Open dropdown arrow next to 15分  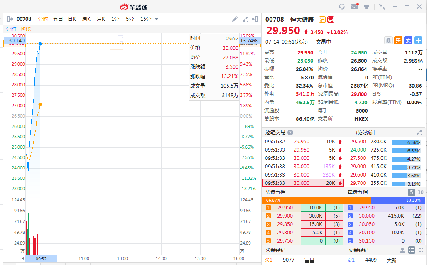tap(157, 19)
